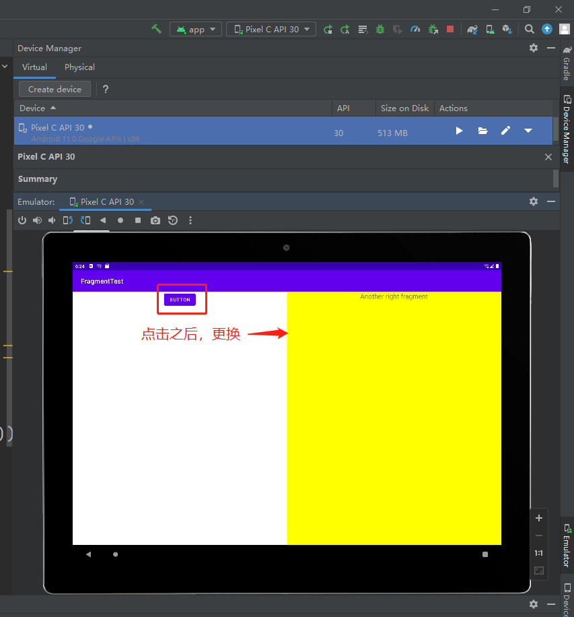
Task: Show Pixel C API 30 files on disk
Action: coord(482,131)
